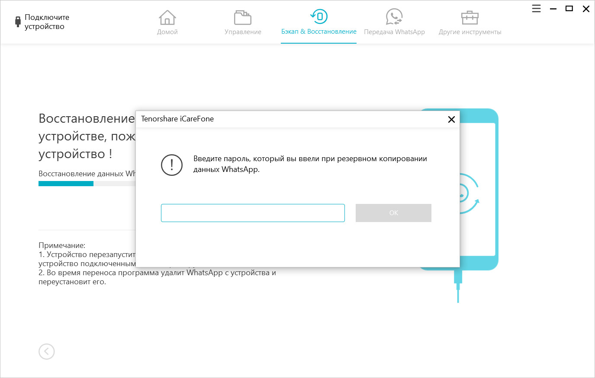Minimize the iCareFone window

click(553, 9)
